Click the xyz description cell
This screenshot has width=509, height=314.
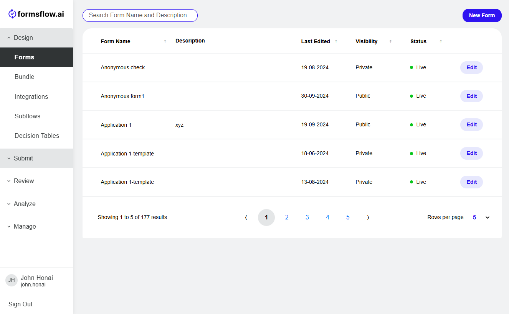coord(179,125)
